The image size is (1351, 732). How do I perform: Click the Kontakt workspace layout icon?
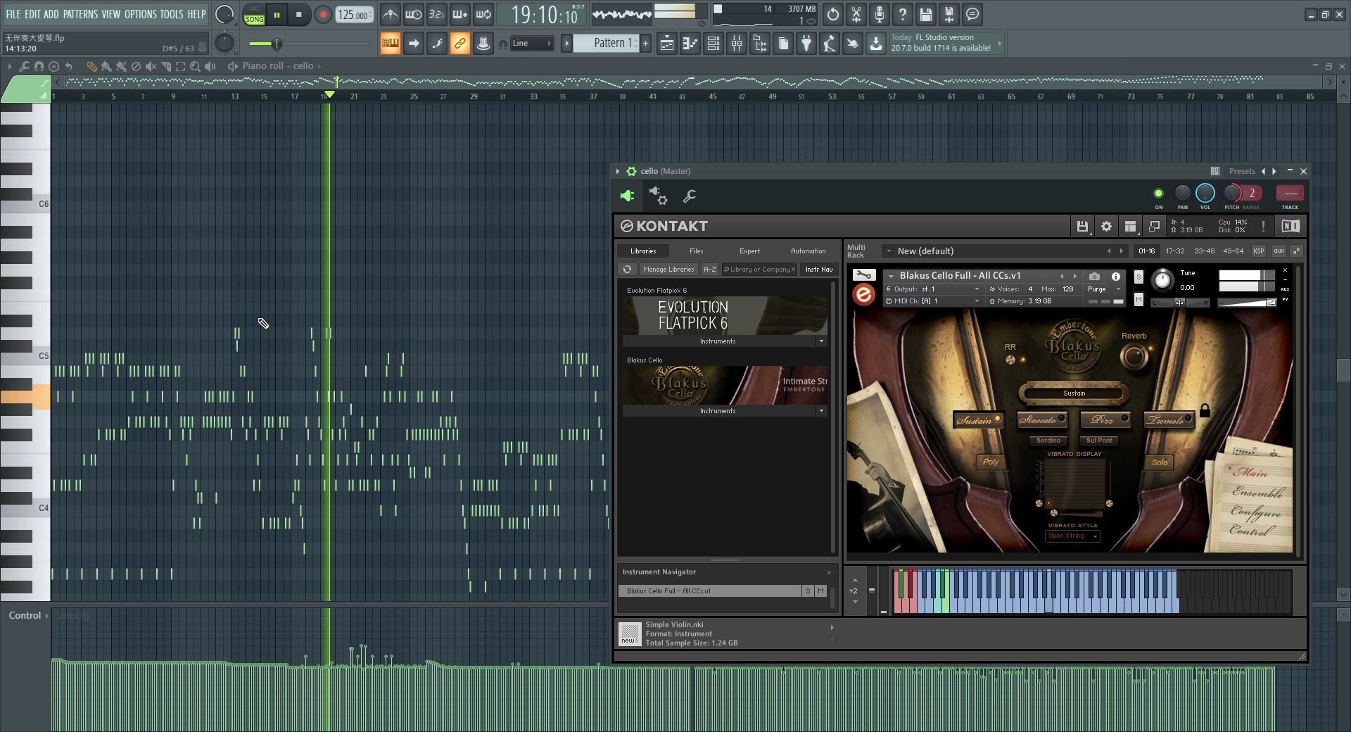pyautogui.click(x=1130, y=226)
